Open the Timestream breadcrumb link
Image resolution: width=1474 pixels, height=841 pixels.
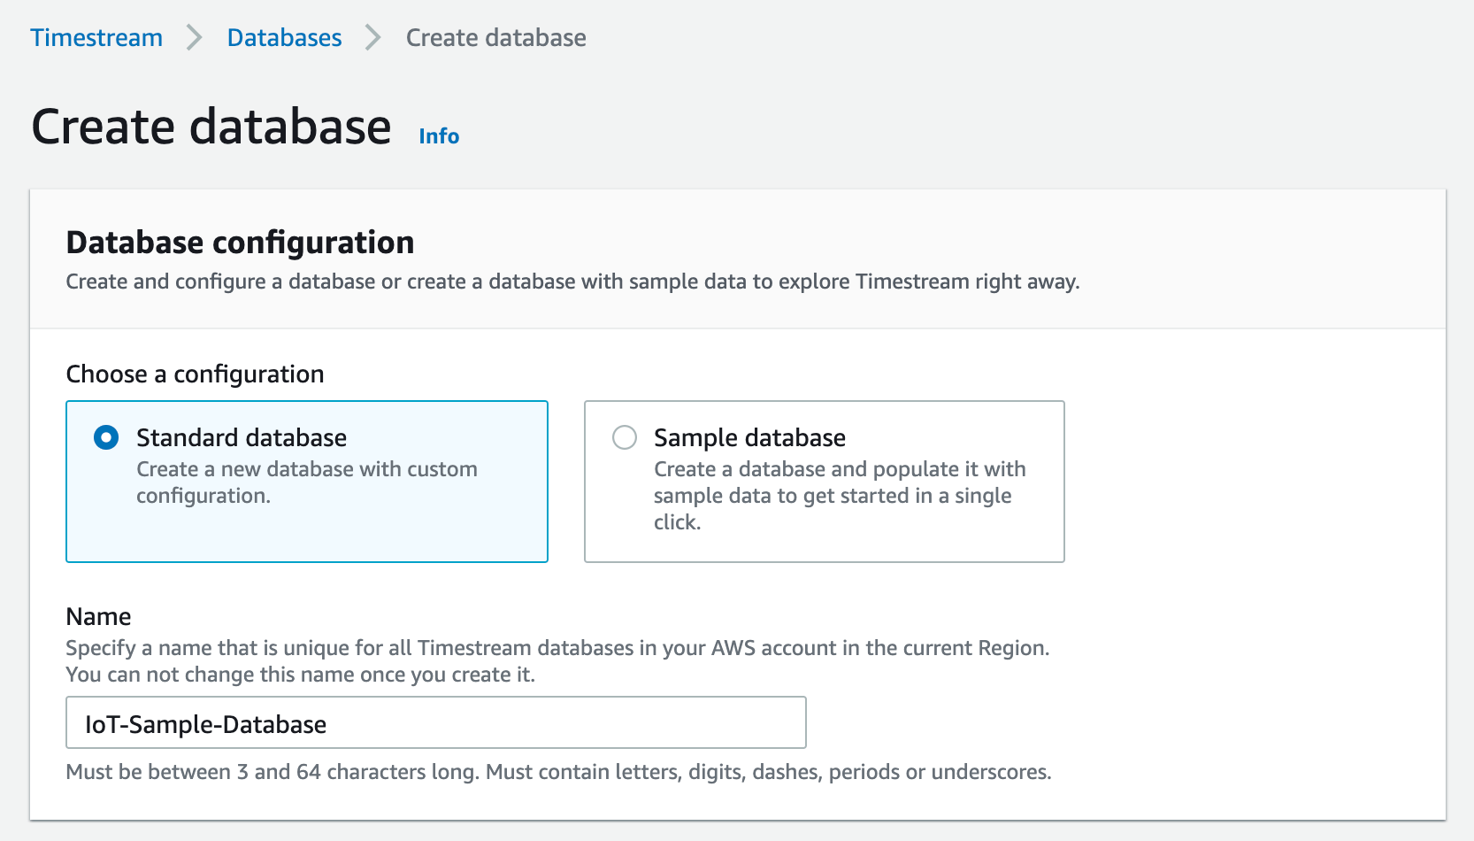tap(96, 37)
